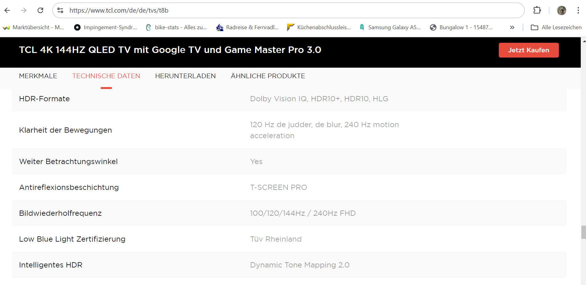Click the browser forward arrow
The image size is (586, 285).
coord(24,10)
